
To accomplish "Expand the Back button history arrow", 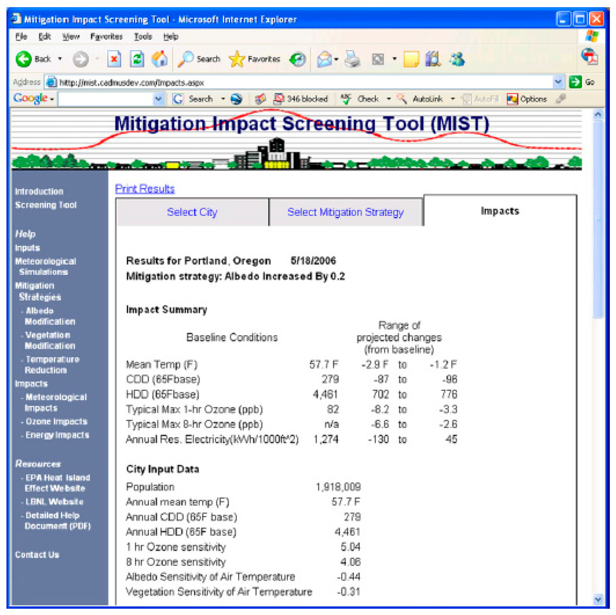I will pos(60,59).
